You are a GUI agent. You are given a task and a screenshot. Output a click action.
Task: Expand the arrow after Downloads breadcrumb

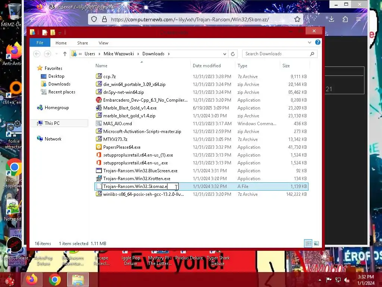point(169,54)
